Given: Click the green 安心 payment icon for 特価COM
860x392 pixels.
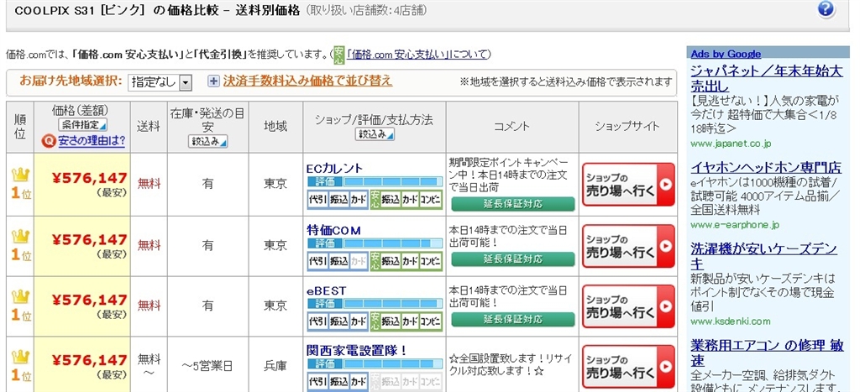Looking at the screenshot, I should 375,261.
